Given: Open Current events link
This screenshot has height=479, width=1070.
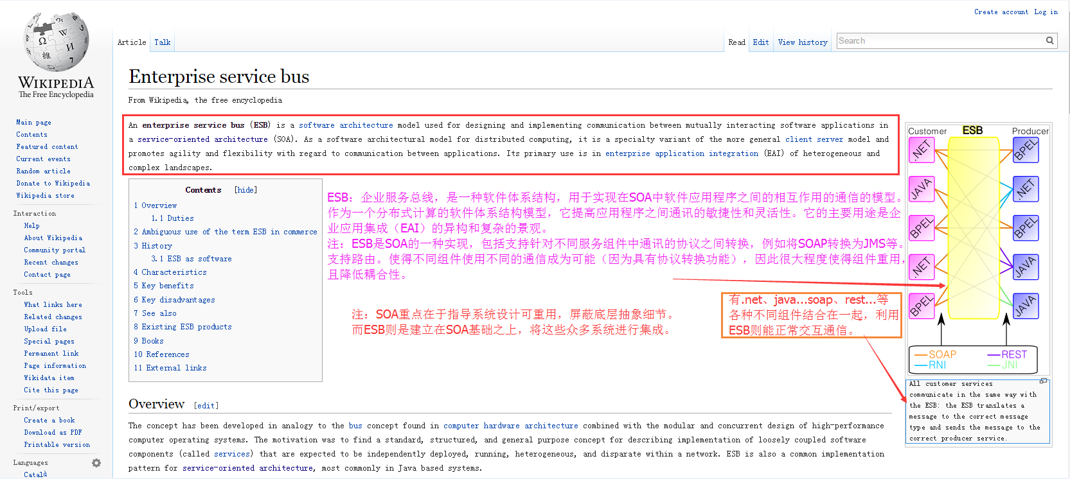Looking at the screenshot, I should (x=43, y=159).
